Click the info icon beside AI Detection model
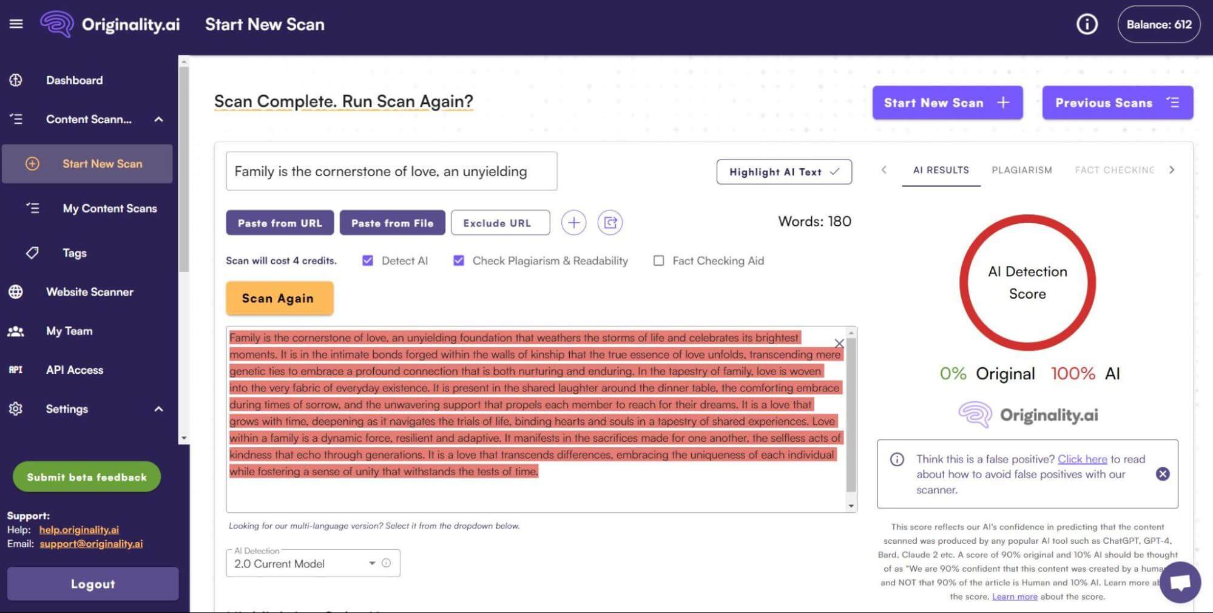The image size is (1213, 613). (386, 563)
